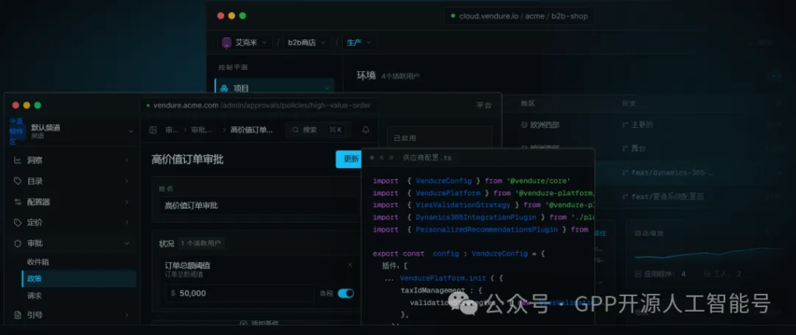Viewport: 796px width, 335px height.
Task: Select 政策 under 审批
Action: 79,278
